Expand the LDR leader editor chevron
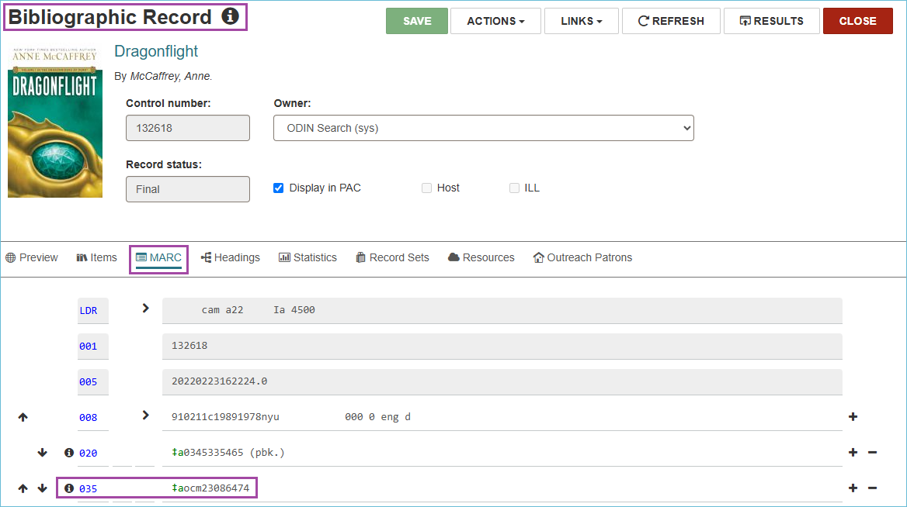Image resolution: width=907 pixels, height=507 pixels. [146, 309]
